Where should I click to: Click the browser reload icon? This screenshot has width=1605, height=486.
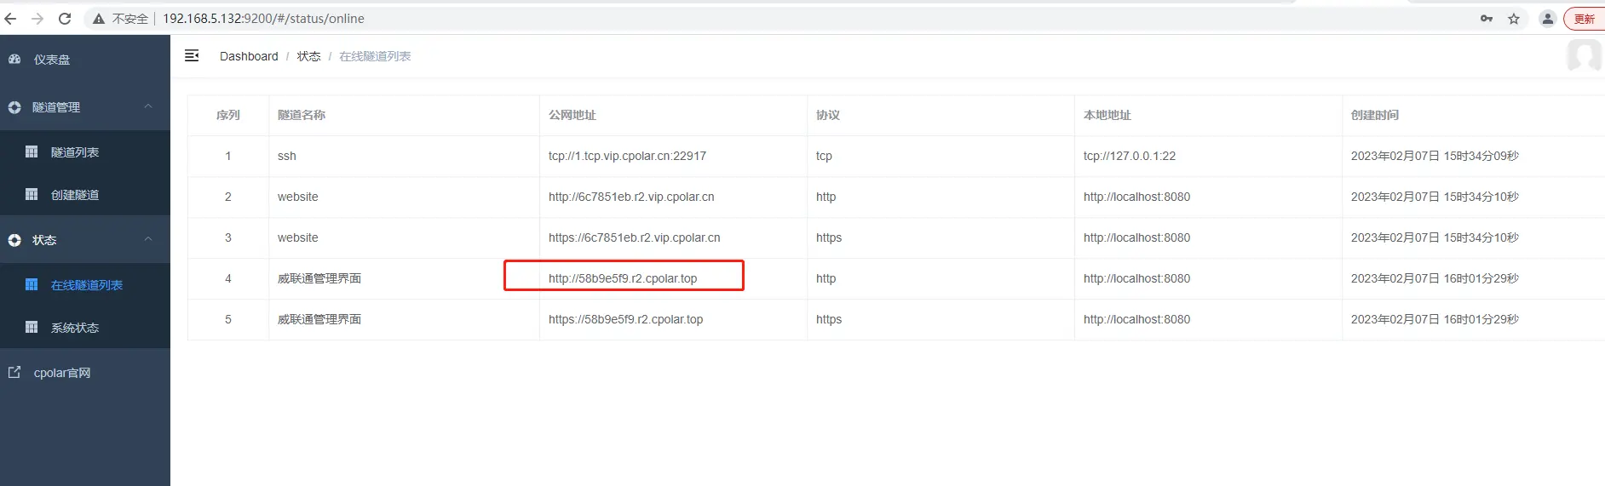point(65,18)
